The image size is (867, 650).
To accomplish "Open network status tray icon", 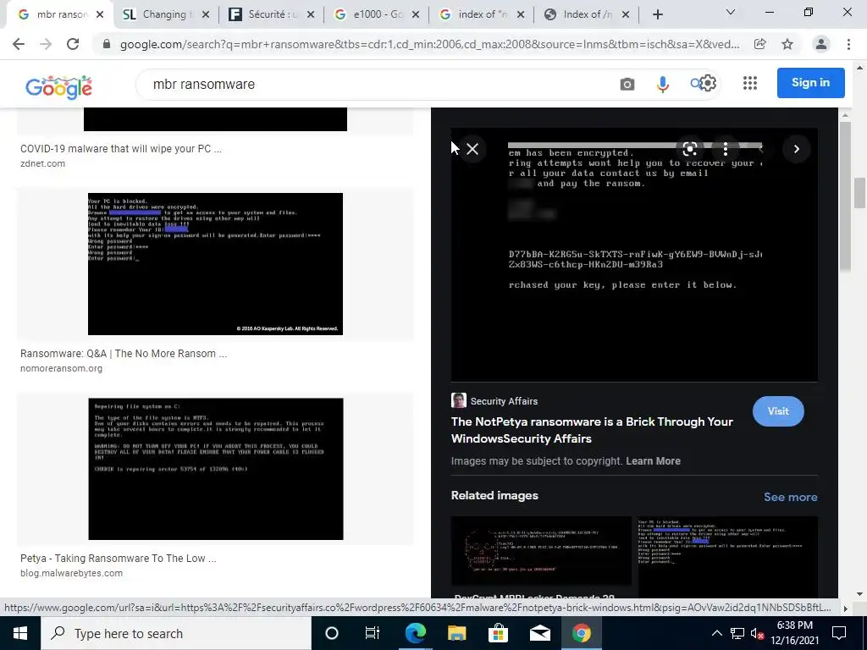I will click(737, 633).
